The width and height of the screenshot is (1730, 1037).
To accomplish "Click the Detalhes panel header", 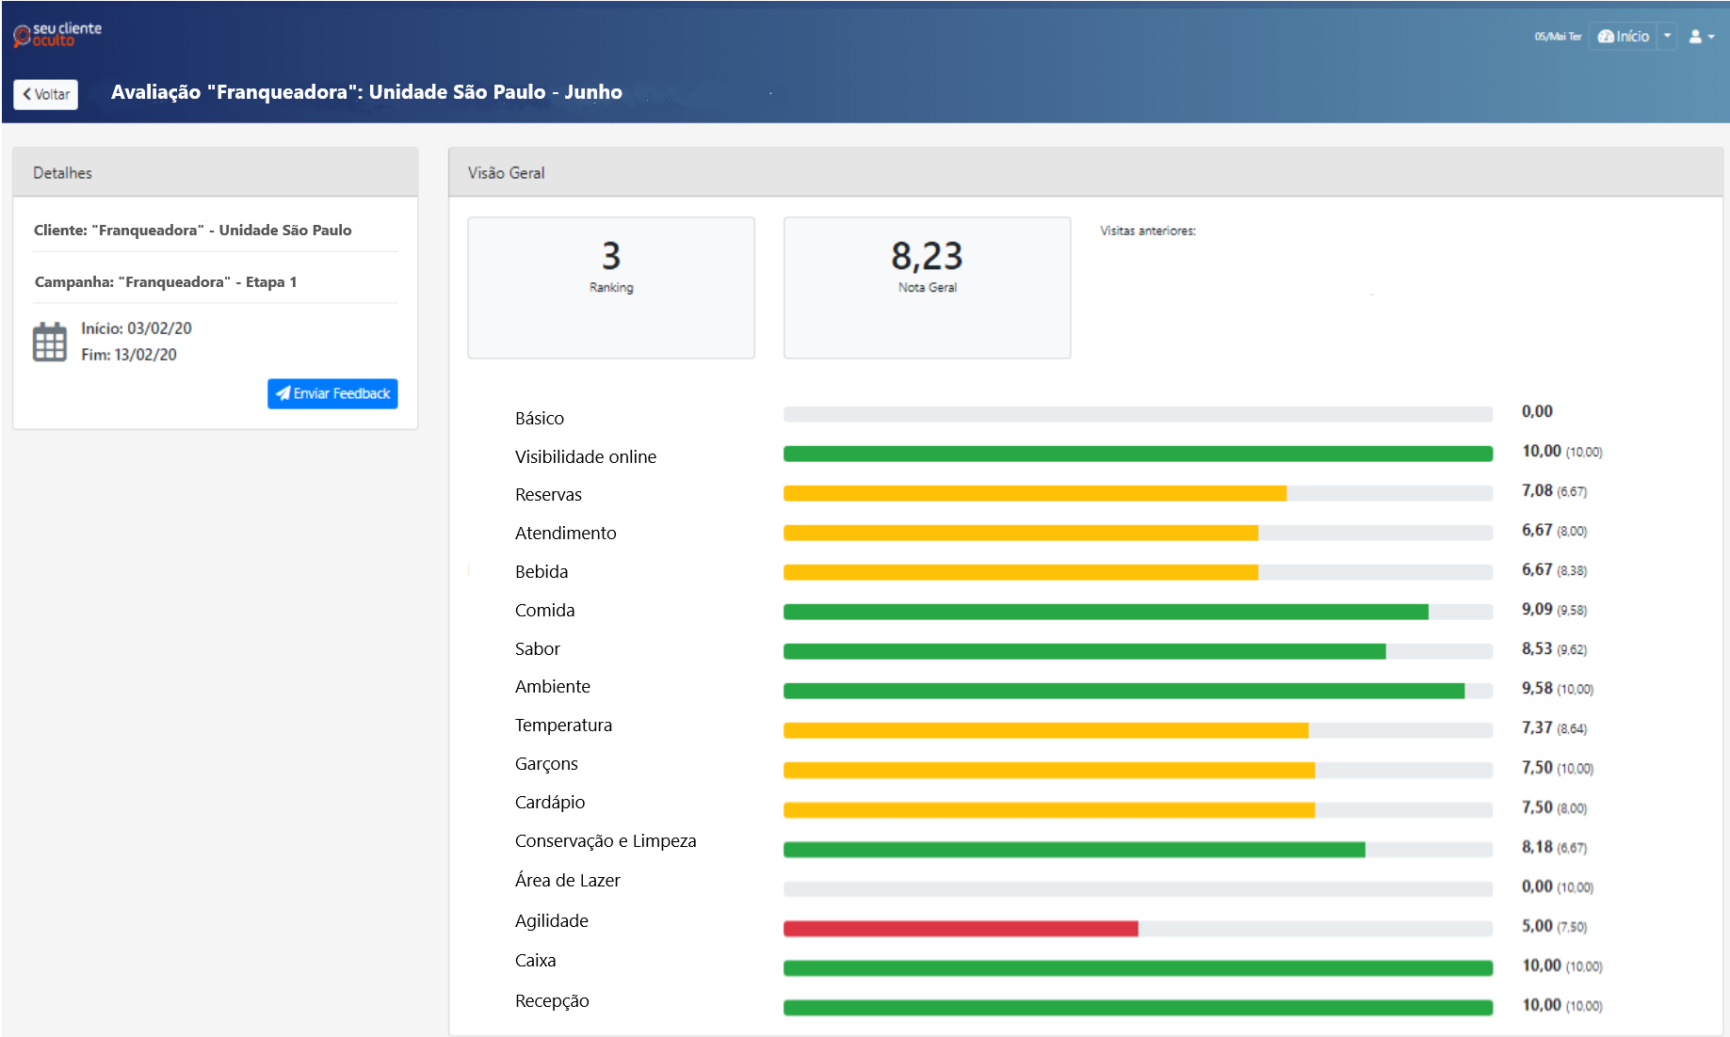I will coord(63,173).
